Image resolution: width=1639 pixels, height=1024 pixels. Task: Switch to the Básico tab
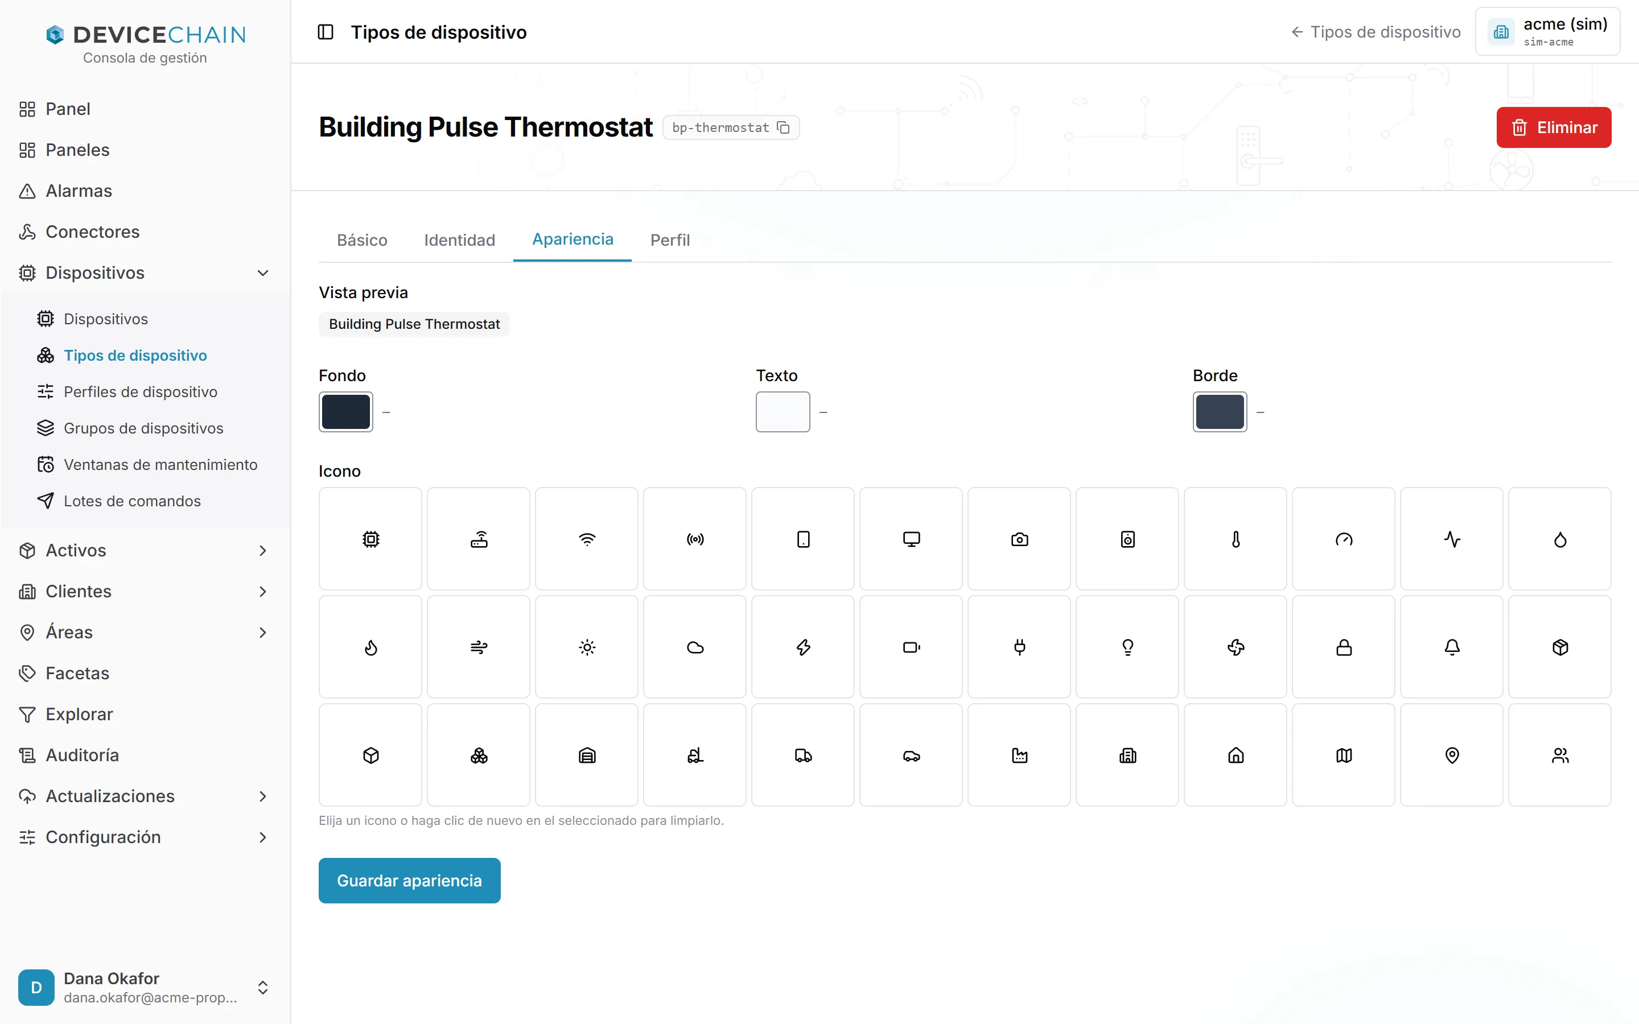point(363,240)
